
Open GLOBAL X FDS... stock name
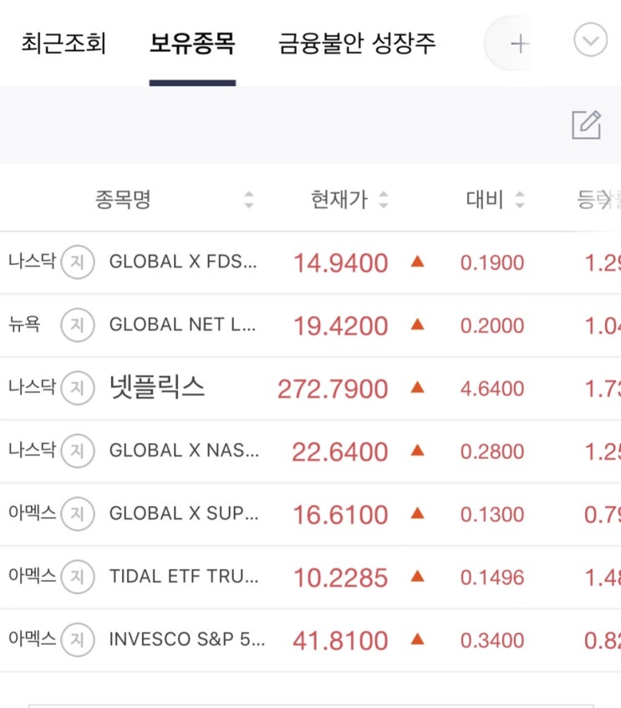pos(183,262)
